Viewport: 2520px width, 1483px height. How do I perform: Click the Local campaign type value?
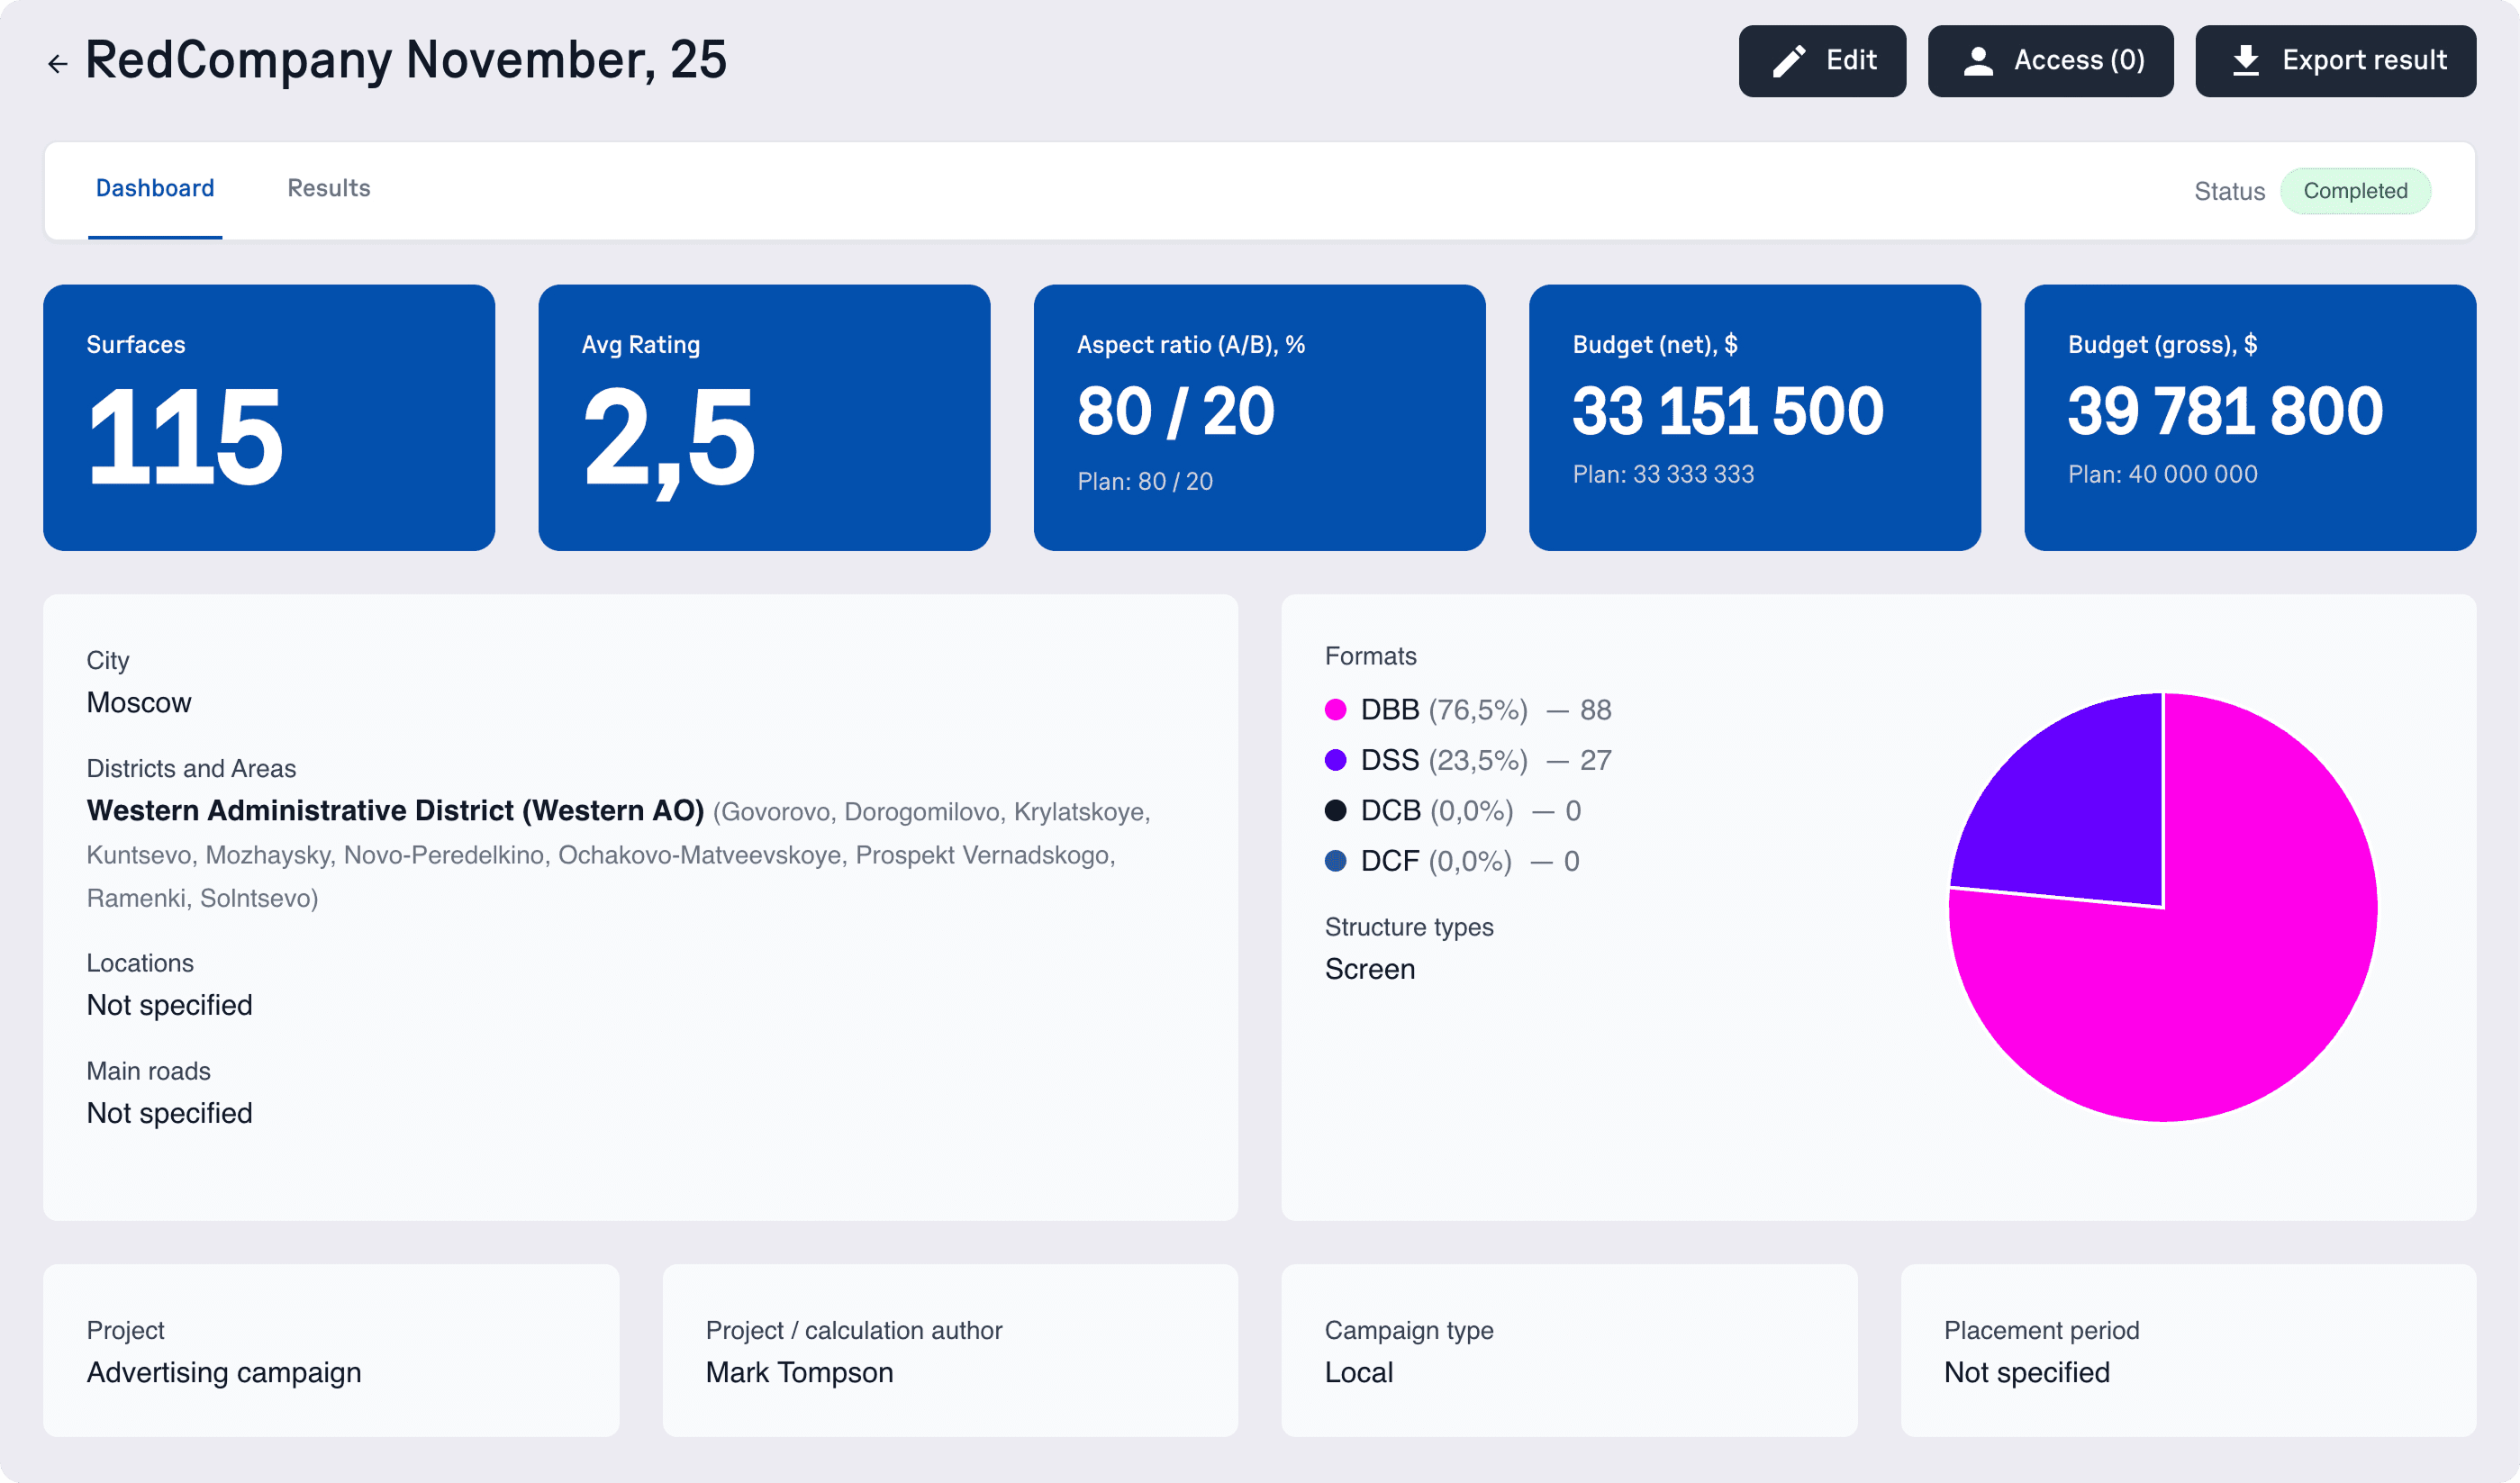[1358, 1372]
